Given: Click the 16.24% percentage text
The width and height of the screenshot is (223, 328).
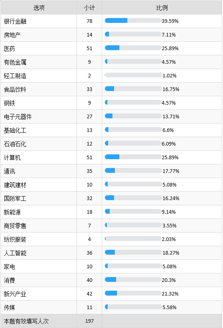Looking at the screenshot, I should point(171,198).
